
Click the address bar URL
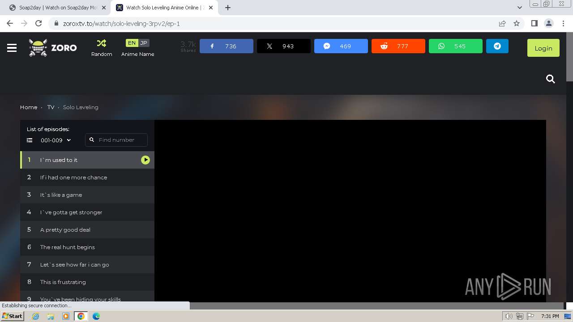coord(121,24)
